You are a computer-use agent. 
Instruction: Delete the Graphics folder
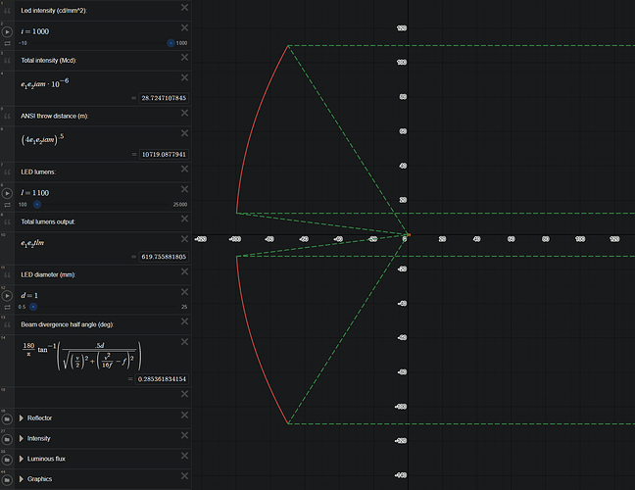pyautogui.click(x=184, y=476)
